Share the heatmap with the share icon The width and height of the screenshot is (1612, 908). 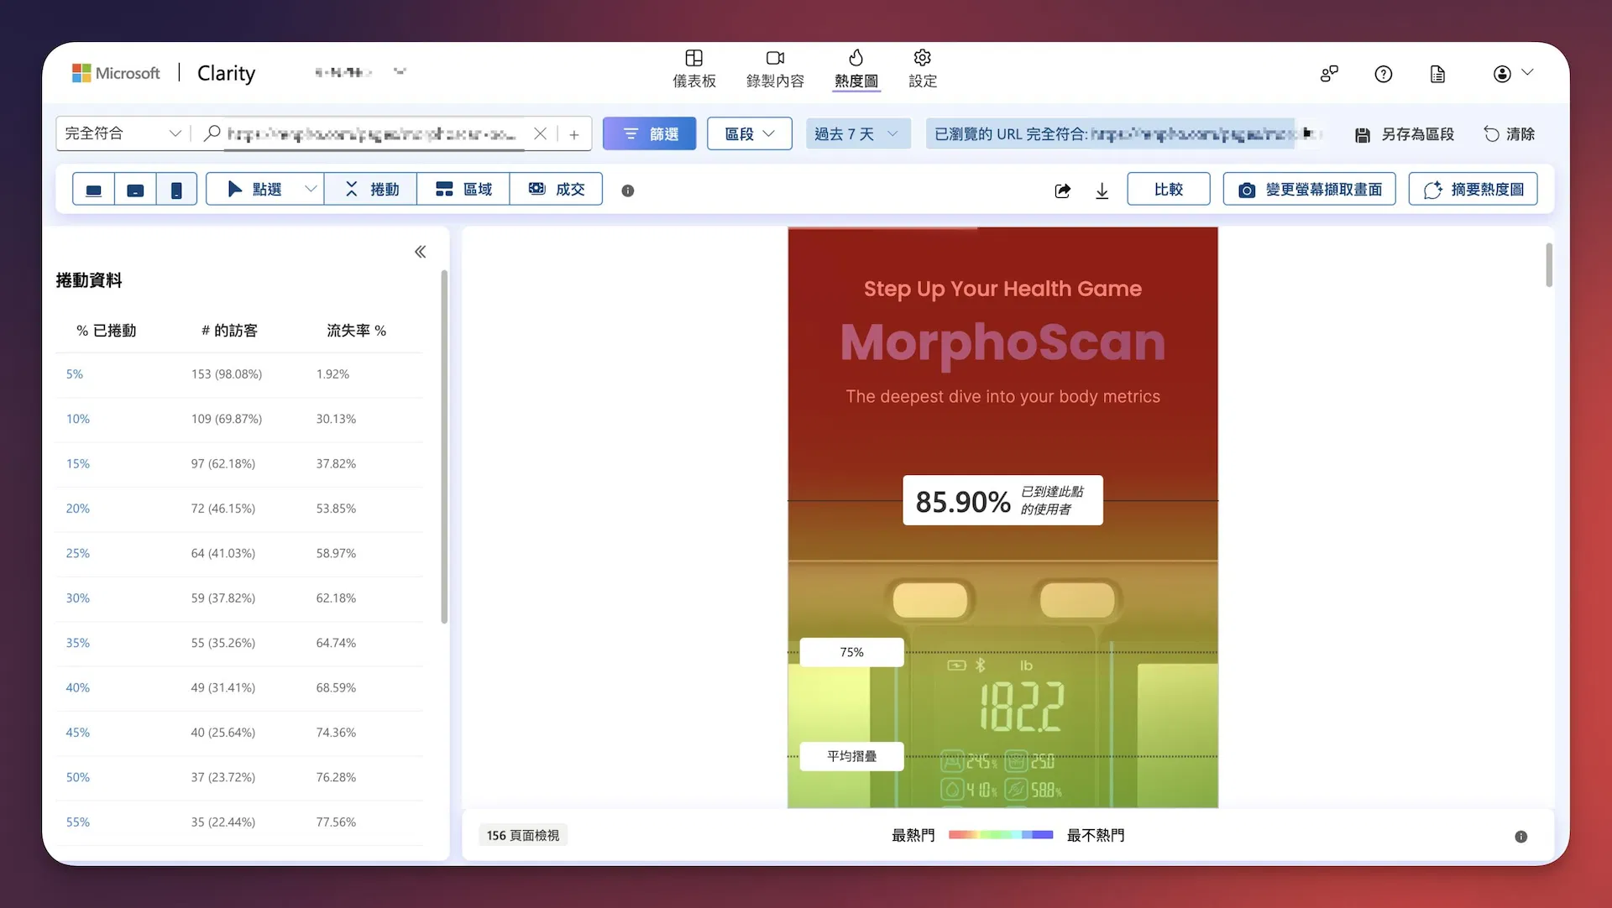point(1062,190)
